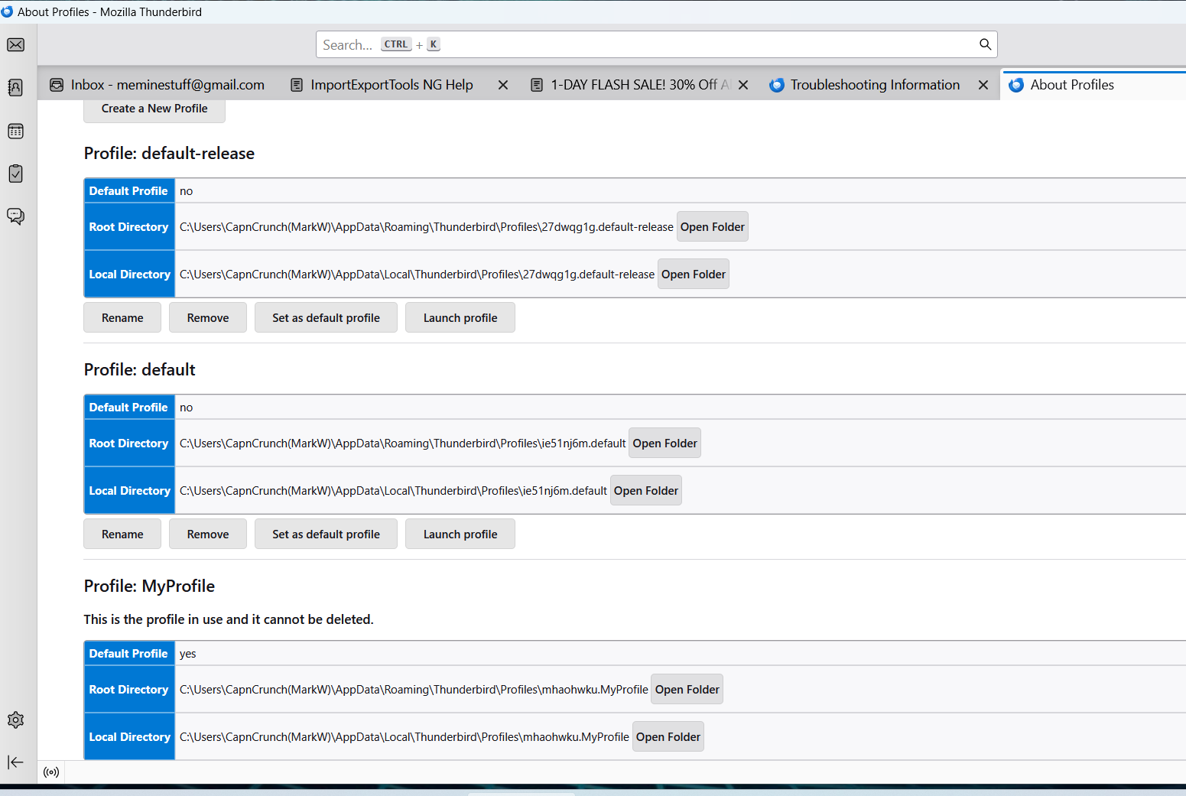Open Folder for MyProfile Local Directory
Viewport: 1186px width, 796px height.
[668, 737]
